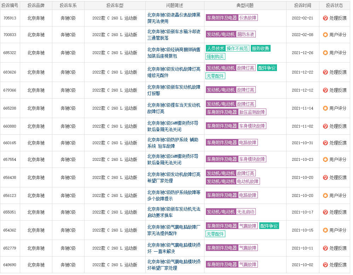Click the 投诉状态 column header
This screenshot has width=353, height=275.
click(335, 5)
